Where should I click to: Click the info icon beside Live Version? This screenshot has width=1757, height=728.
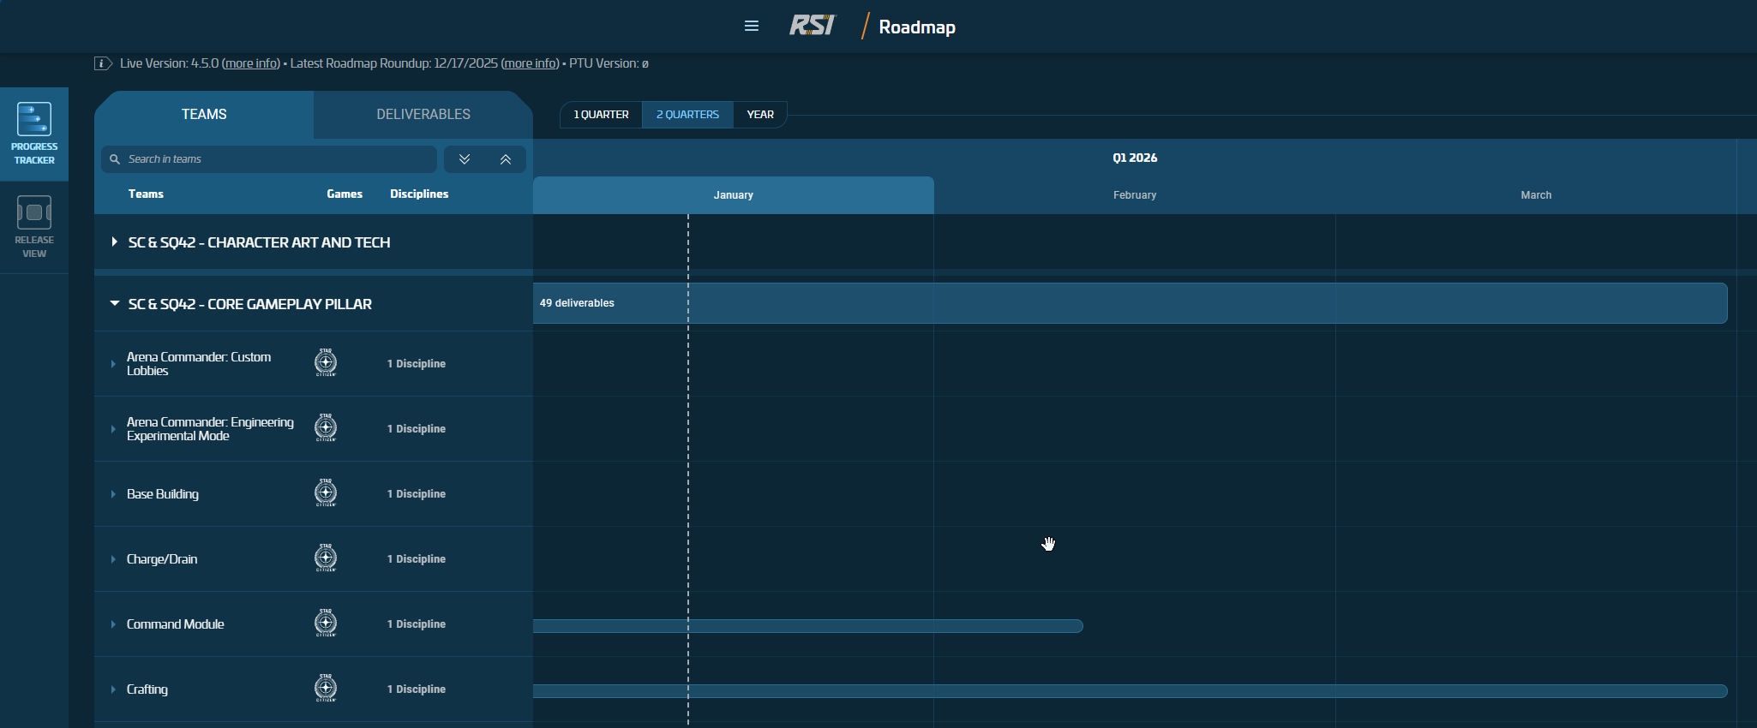103,63
